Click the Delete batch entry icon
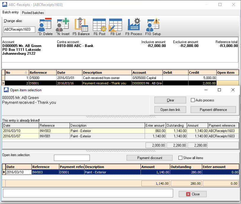 45,25
